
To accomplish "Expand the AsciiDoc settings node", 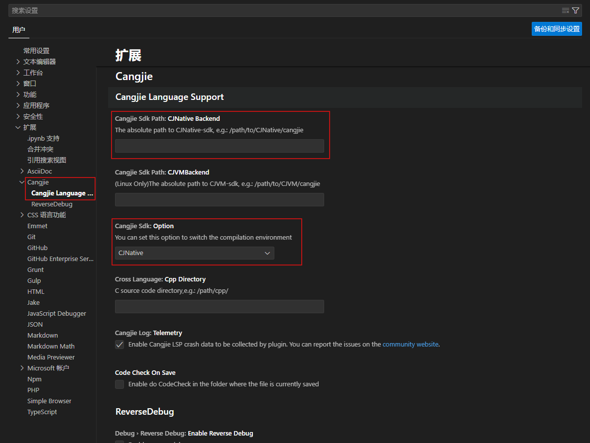I will pyautogui.click(x=22, y=171).
